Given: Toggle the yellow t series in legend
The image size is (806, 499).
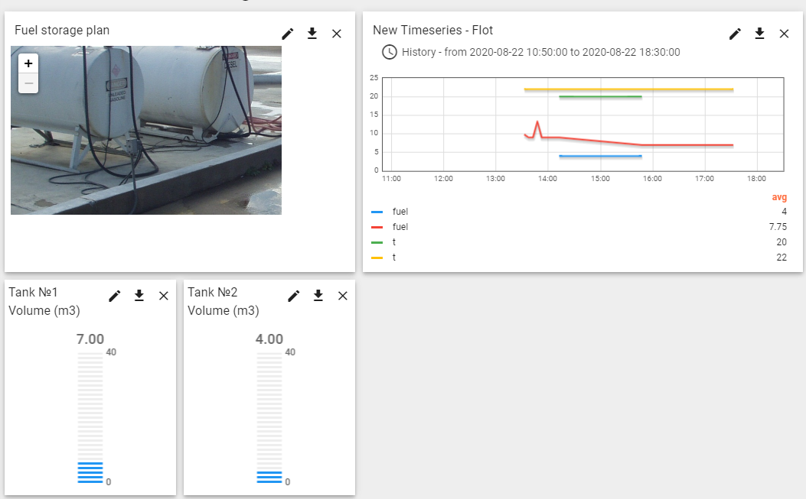Looking at the screenshot, I should pyautogui.click(x=393, y=258).
